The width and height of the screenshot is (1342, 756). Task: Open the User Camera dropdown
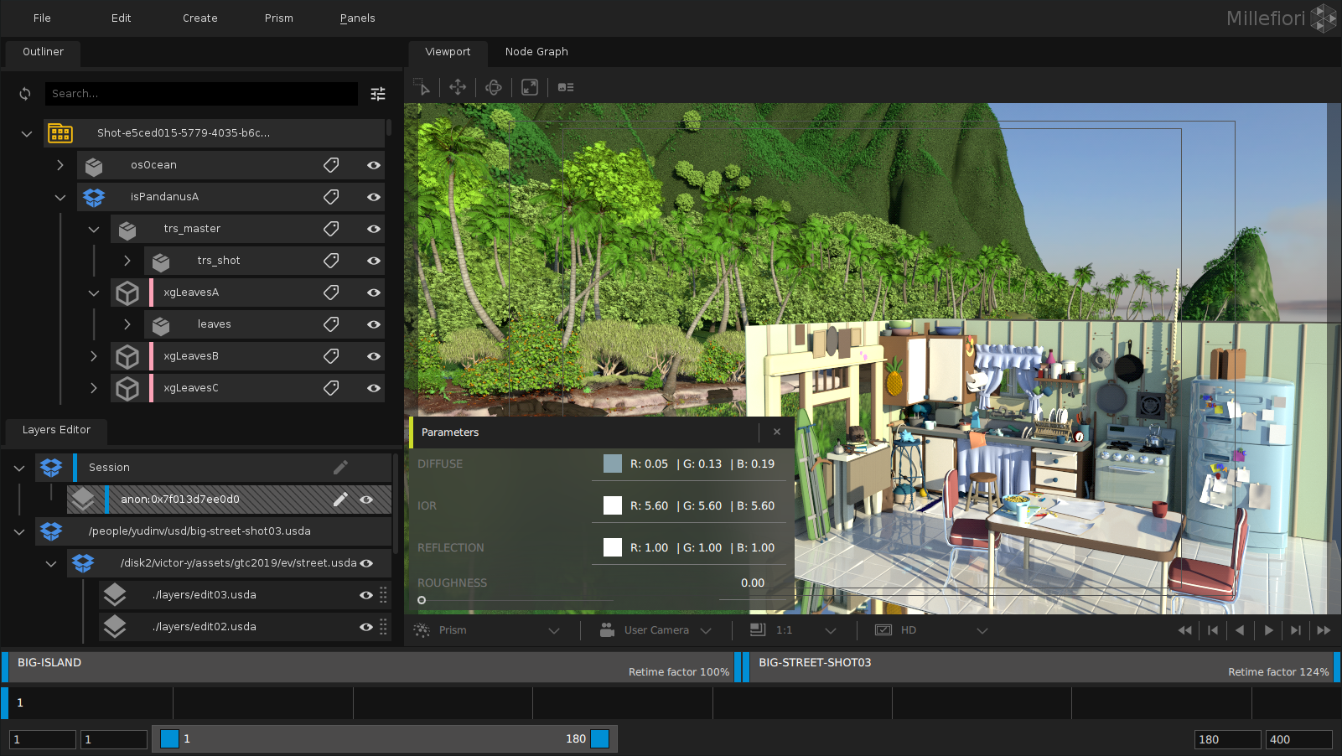click(x=655, y=630)
